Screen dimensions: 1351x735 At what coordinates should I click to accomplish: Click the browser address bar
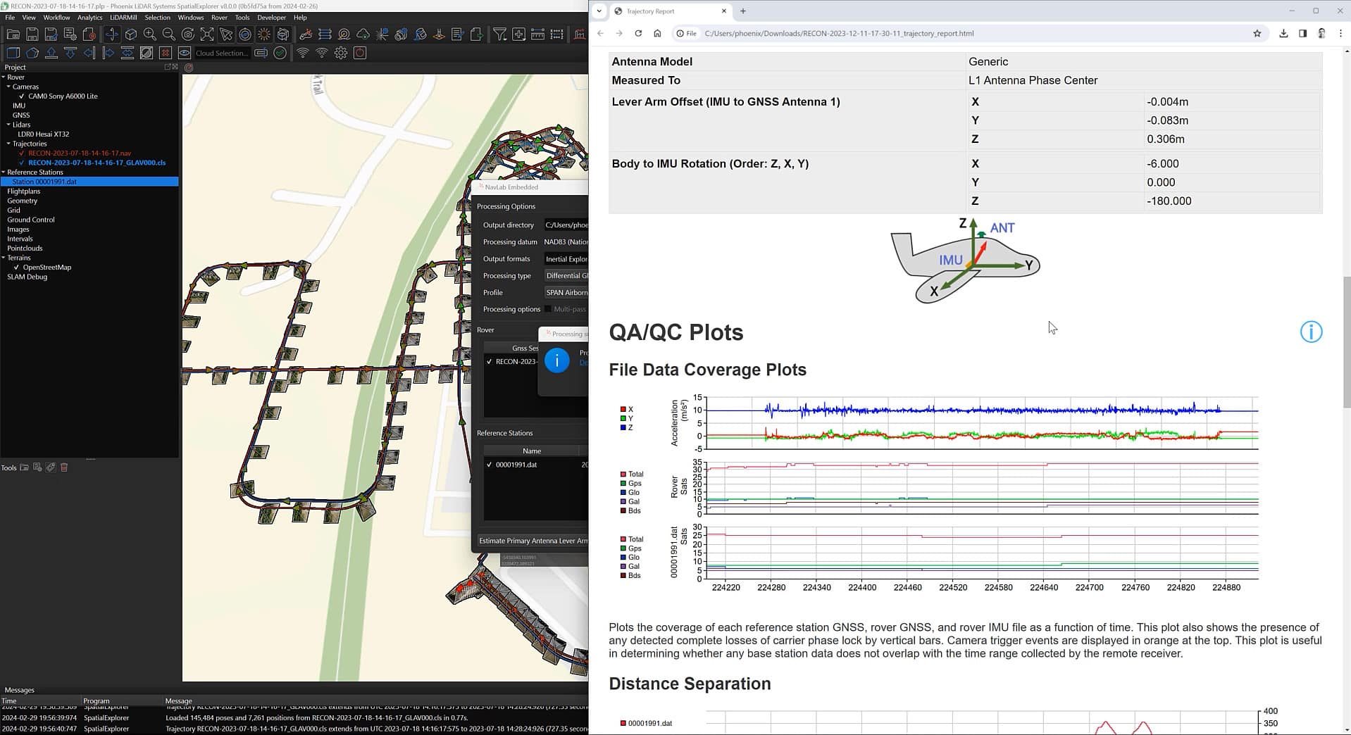tap(845, 33)
